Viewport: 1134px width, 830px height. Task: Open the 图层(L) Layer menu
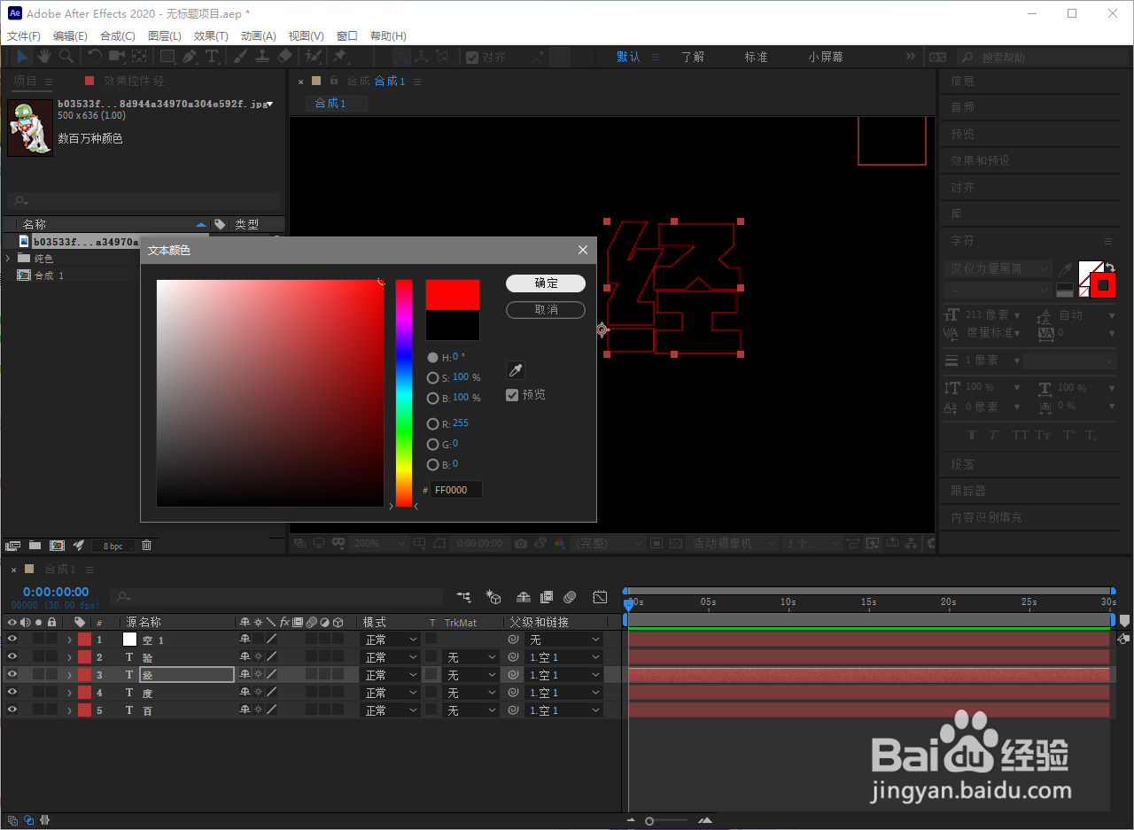pyautogui.click(x=165, y=35)
